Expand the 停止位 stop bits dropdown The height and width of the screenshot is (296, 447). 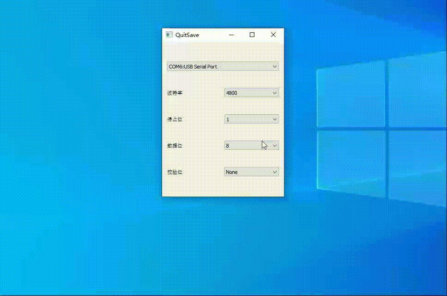(251, 119)
